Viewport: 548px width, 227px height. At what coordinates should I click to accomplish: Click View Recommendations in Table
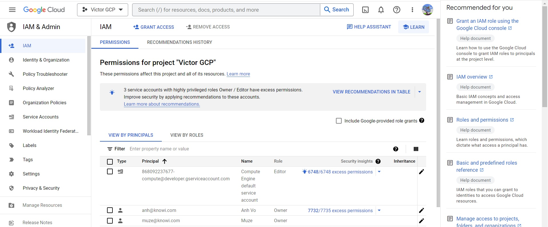(371, 92)
